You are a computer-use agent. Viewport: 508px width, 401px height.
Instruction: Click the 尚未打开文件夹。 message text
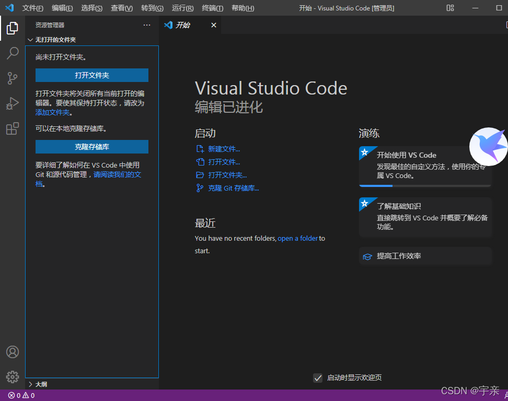pos(61,57)
